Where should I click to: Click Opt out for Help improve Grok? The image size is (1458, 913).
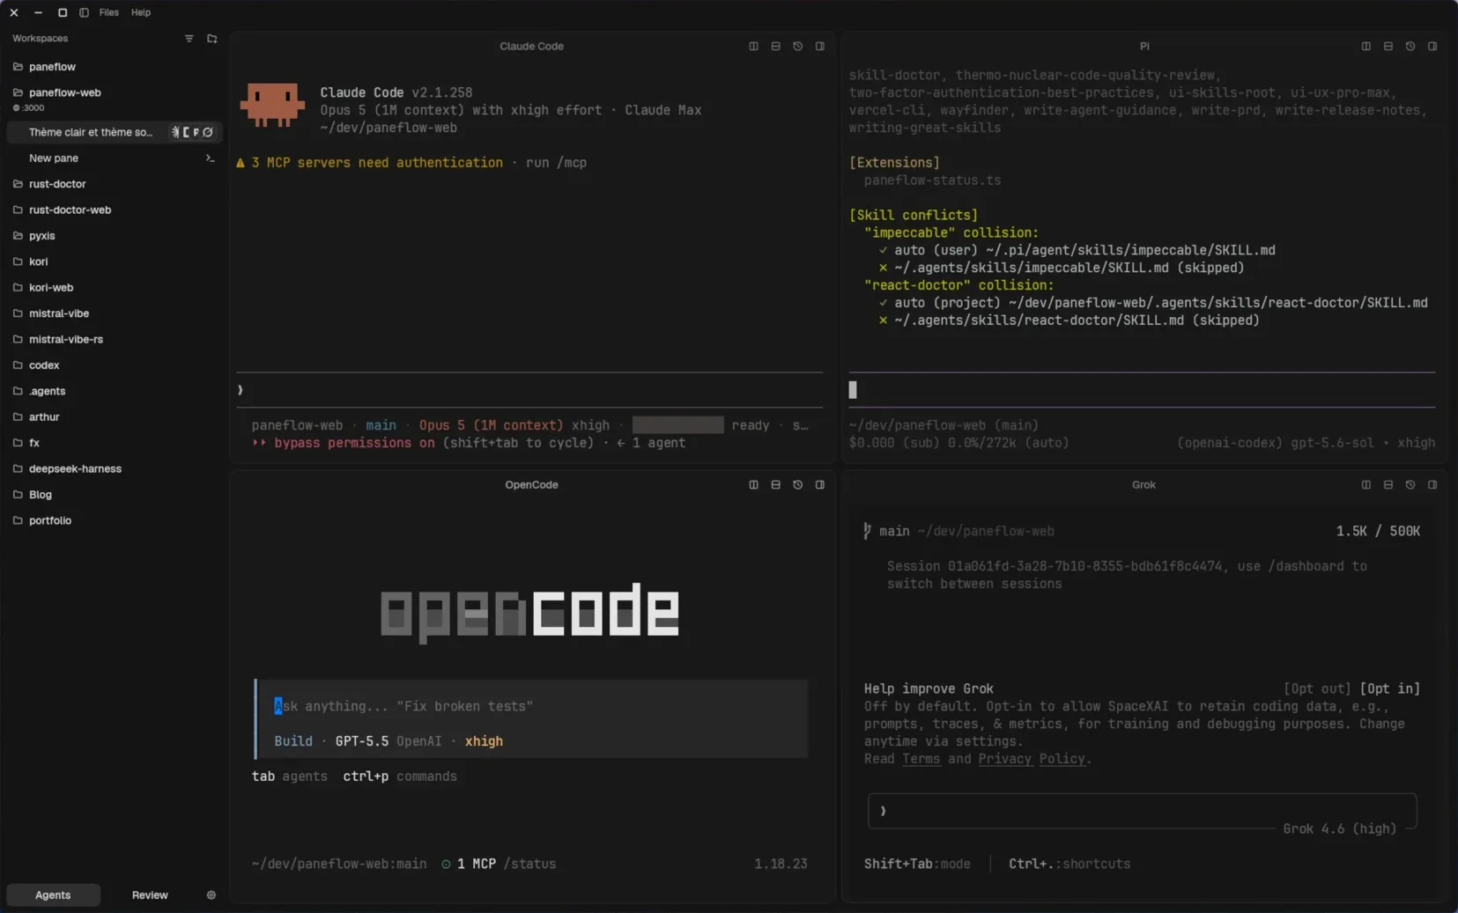(x=1317, y=689)
